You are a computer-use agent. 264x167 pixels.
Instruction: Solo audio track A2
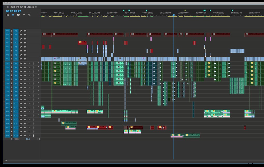pyautogui.click(x=29, y=67)
